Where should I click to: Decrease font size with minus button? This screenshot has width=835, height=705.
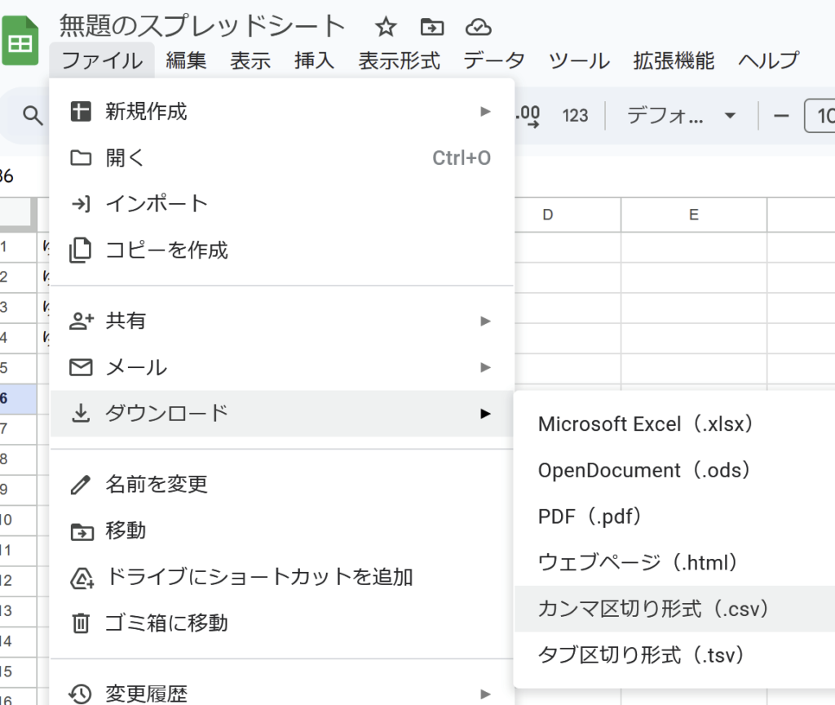(781, 115)
